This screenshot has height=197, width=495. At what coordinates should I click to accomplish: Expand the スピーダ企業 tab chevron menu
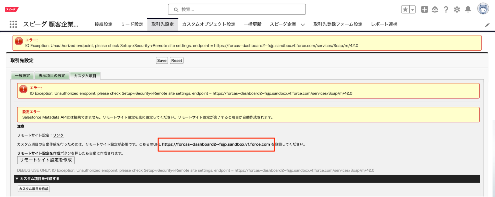303,25
